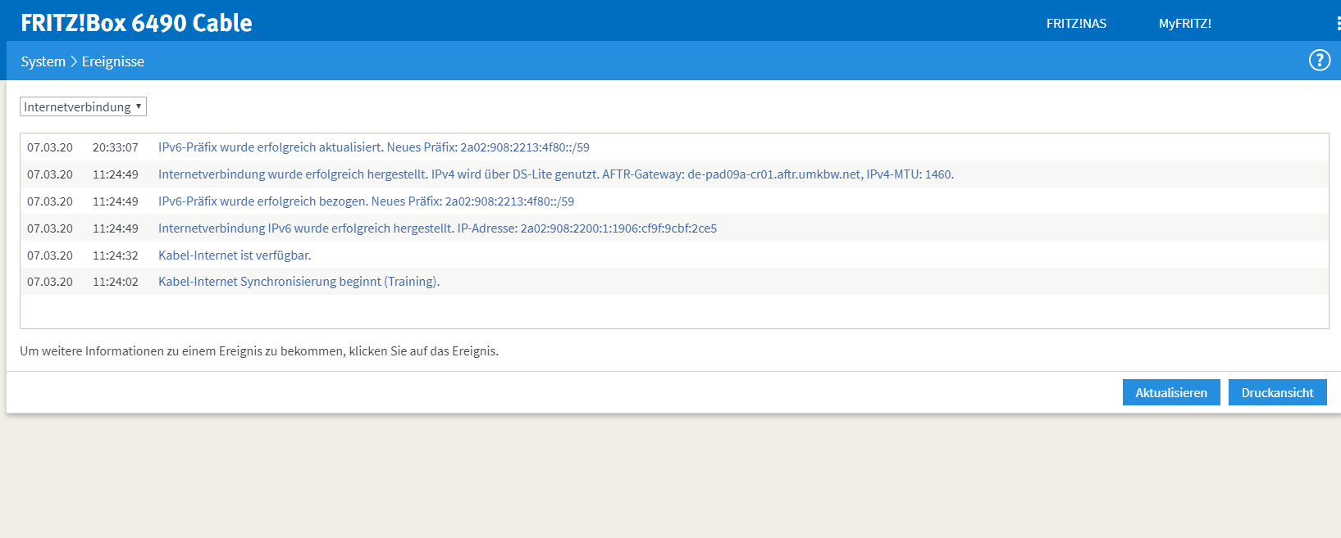Go to the System breadcrumb
1341x538 pixels.
43,61
